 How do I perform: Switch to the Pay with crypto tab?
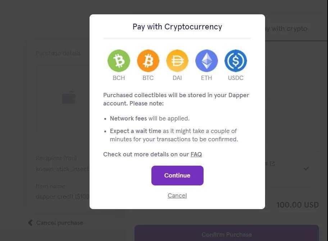coord(288,29)
